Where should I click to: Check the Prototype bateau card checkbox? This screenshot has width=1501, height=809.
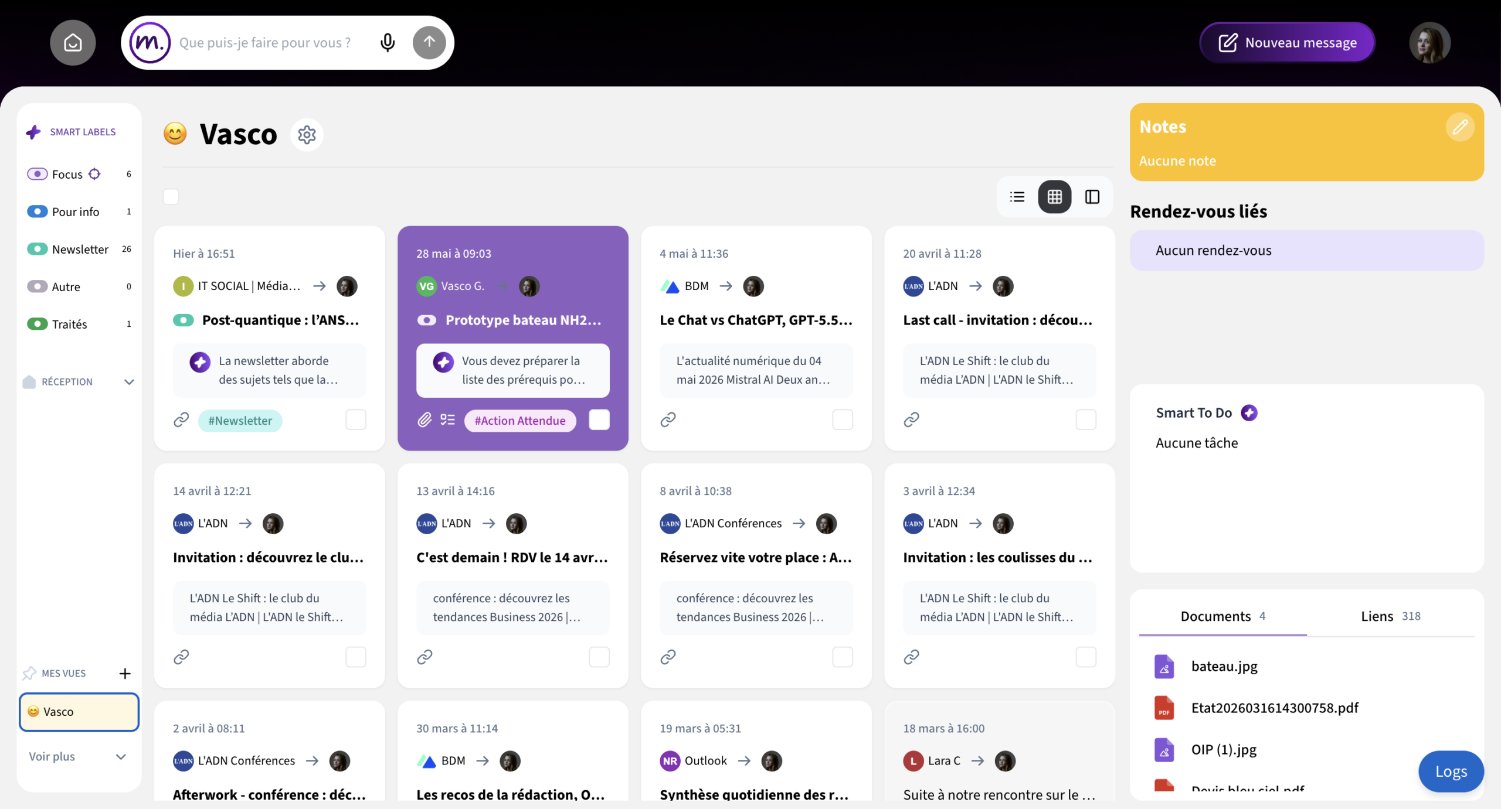click(599, 419)
